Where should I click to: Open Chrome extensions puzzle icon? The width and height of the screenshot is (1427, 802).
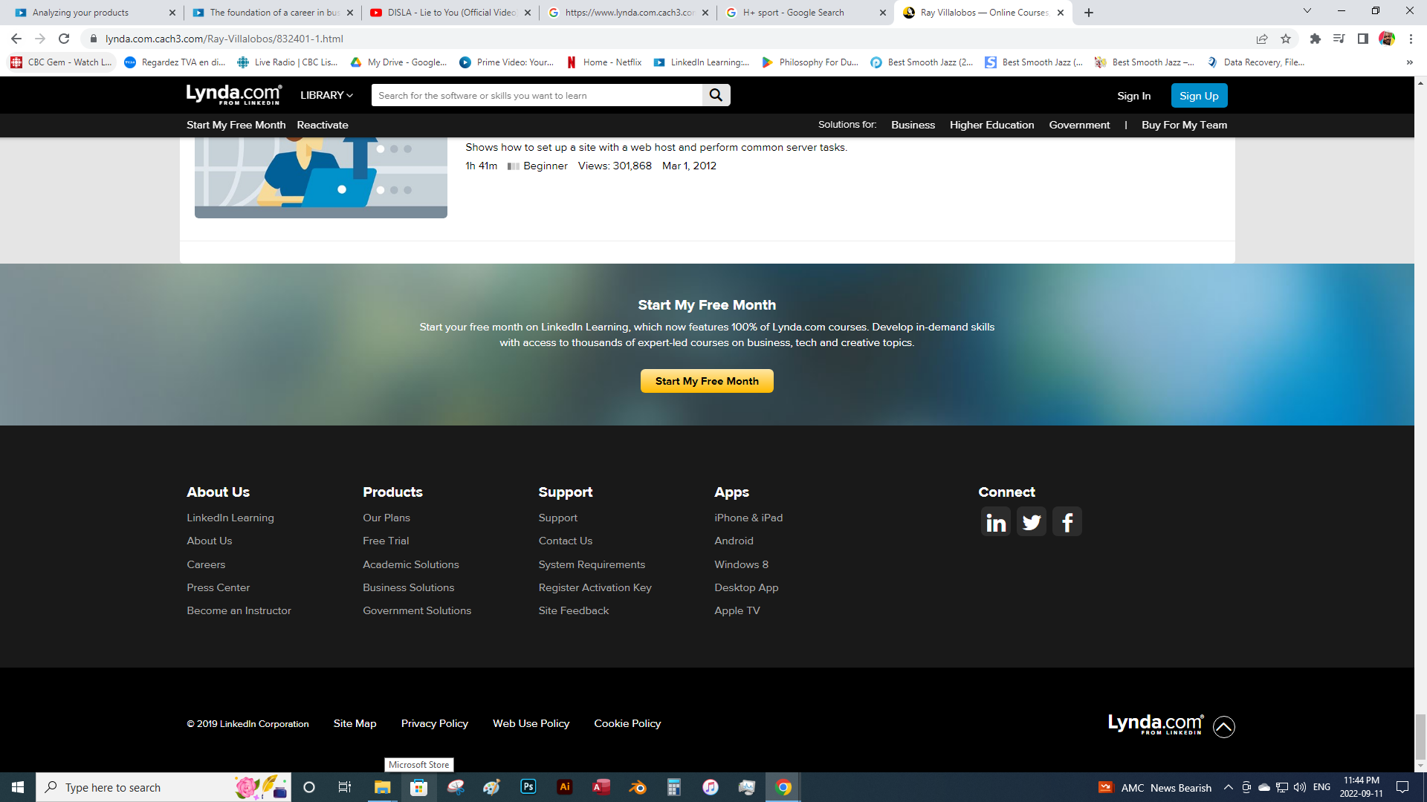[1315, 39]
